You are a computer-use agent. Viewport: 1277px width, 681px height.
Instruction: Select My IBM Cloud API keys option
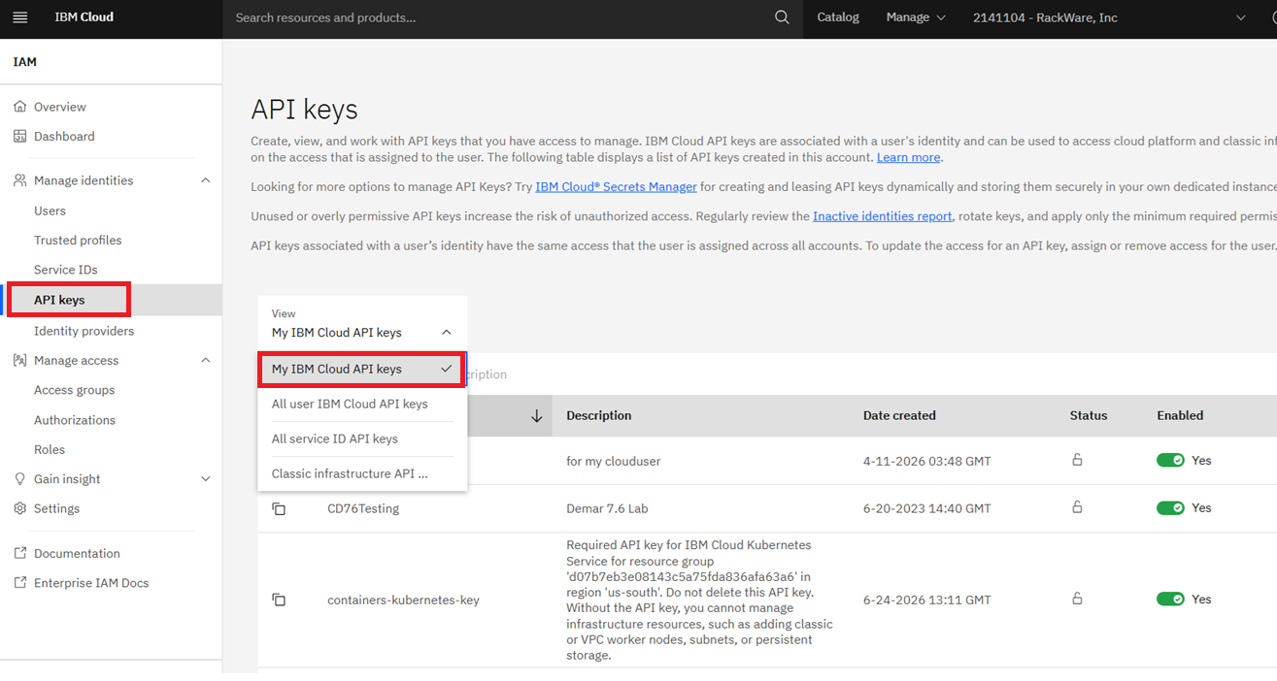pos(362,369)
